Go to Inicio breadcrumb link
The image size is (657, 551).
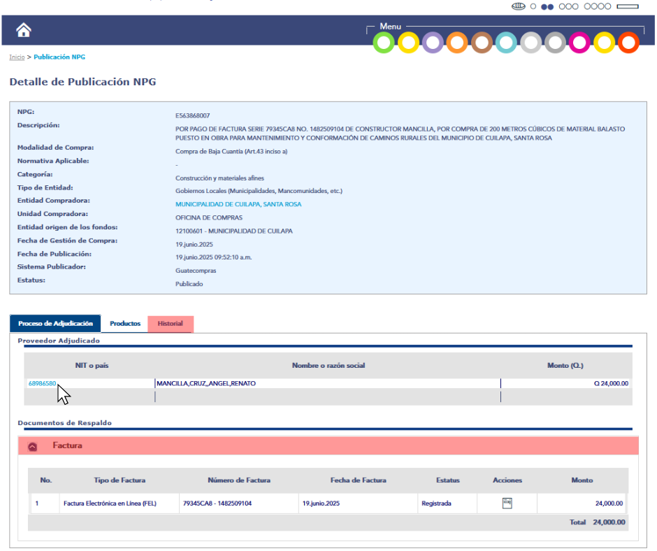[x=17, y=57]
